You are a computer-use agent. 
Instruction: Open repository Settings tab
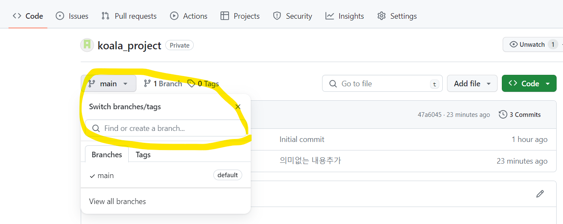(397, 16)
